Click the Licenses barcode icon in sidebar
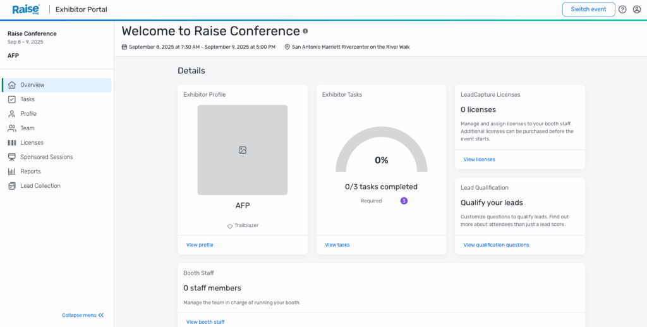The image size is (647, 327). [12, 143]
